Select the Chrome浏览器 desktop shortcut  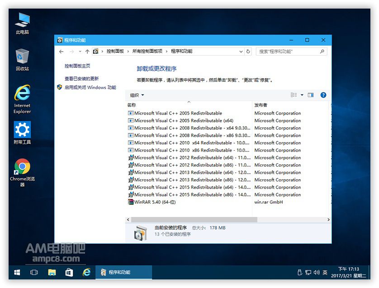(x=22, y=173)
